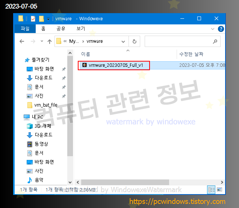The height and width of the screenshot is (208, 239).
Task: Close the vmware Explorer window
Action: pyautogui.click(x=216, y=18)
